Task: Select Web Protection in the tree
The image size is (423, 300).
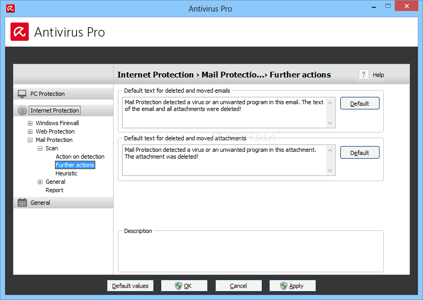Action: tap(55, 131)
